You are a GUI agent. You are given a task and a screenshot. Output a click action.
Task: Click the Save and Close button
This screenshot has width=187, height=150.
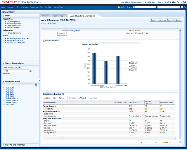click(165, 20)
